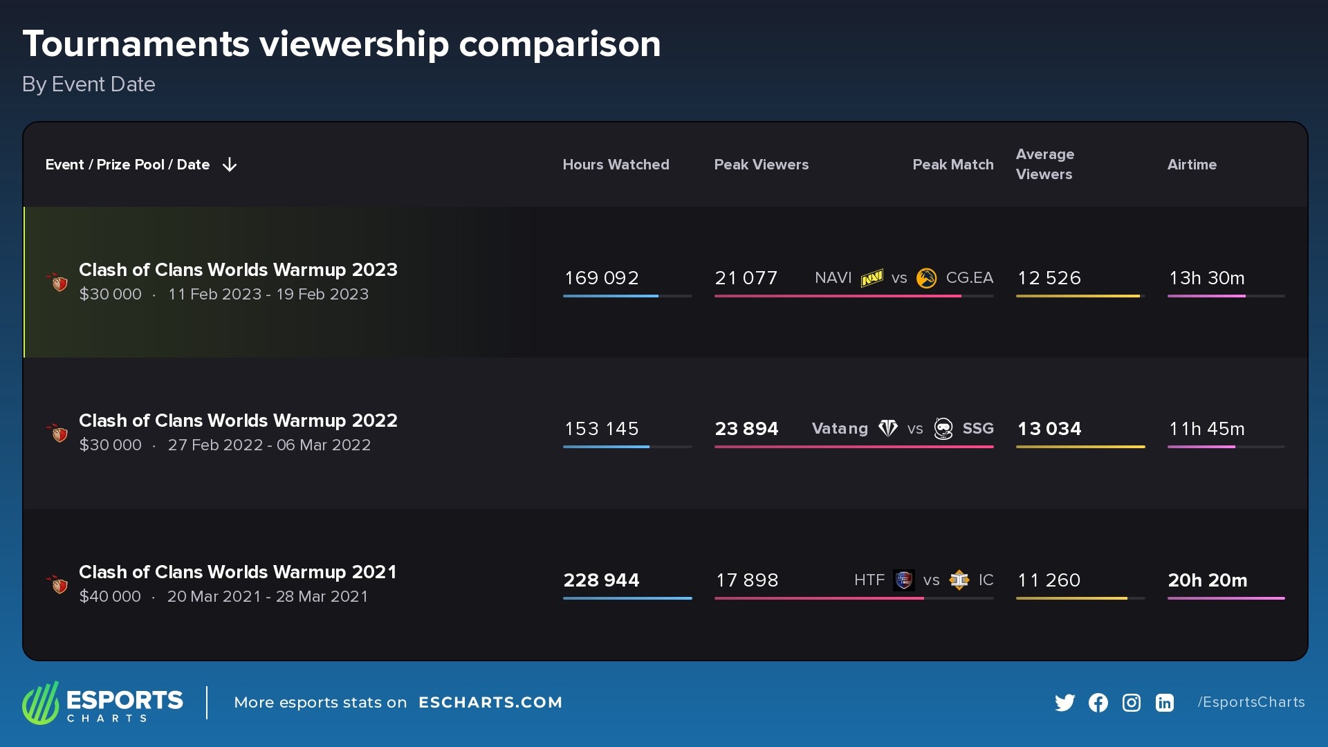Click the CG.EA team logo
This screenshot has width=1328, height=747.
926,278
